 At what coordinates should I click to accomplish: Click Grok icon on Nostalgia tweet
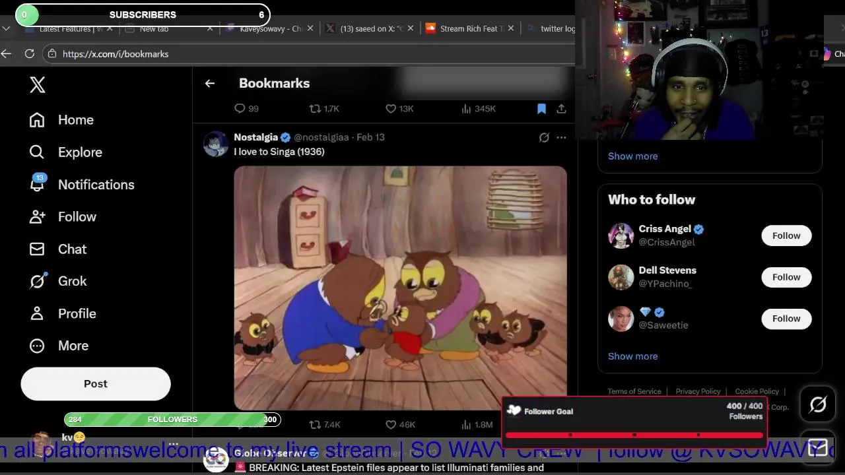click(544, 137)
